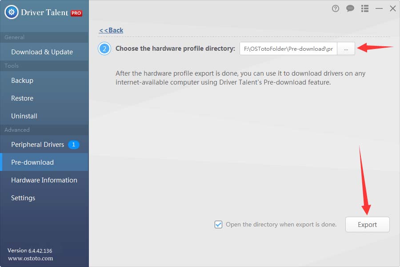Click the <<Back link
This screenshot has height=267, width=400.
point(111,30)
